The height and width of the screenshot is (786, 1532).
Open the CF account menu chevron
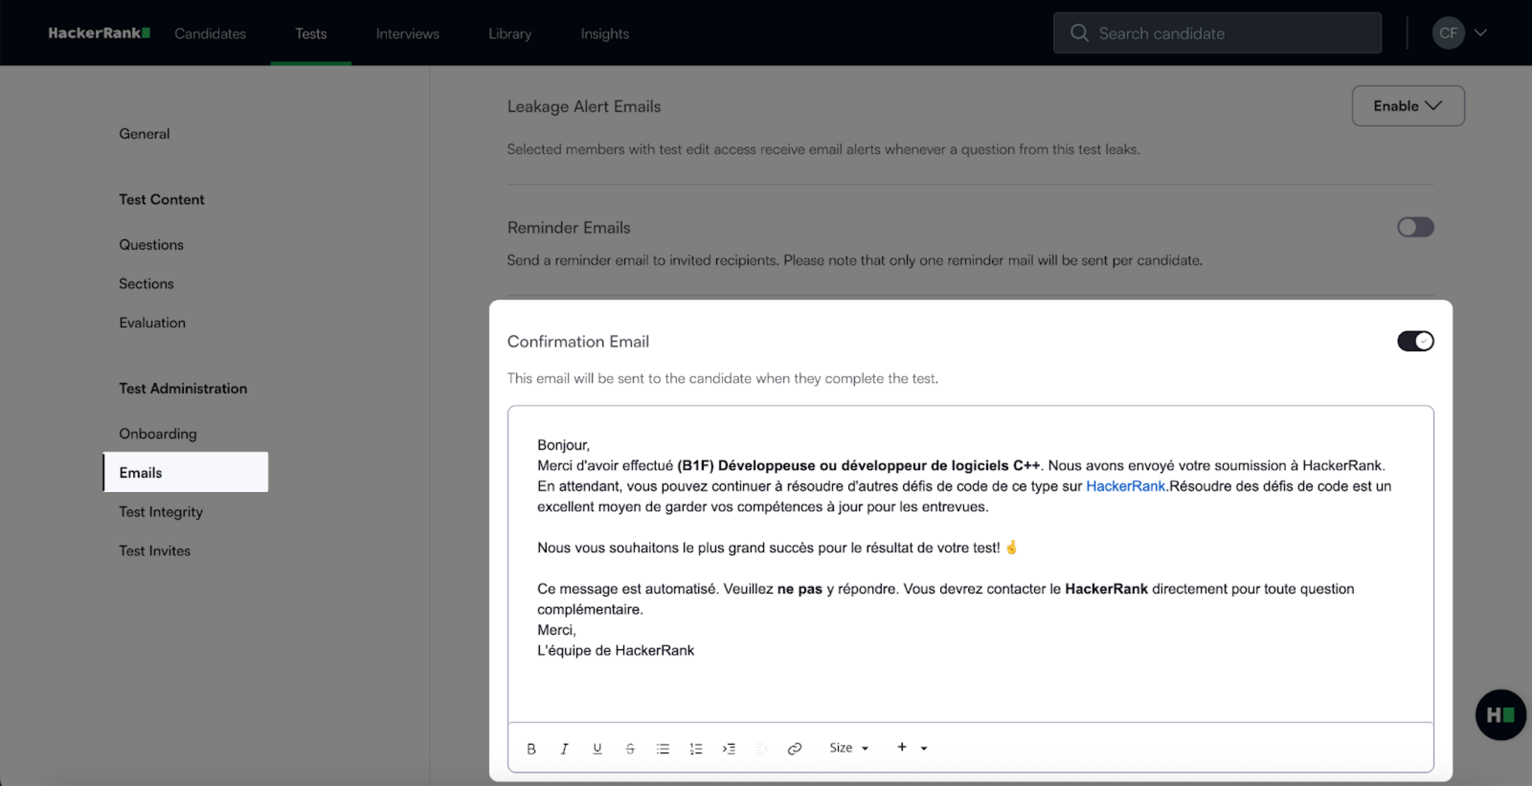point(1481,33)
